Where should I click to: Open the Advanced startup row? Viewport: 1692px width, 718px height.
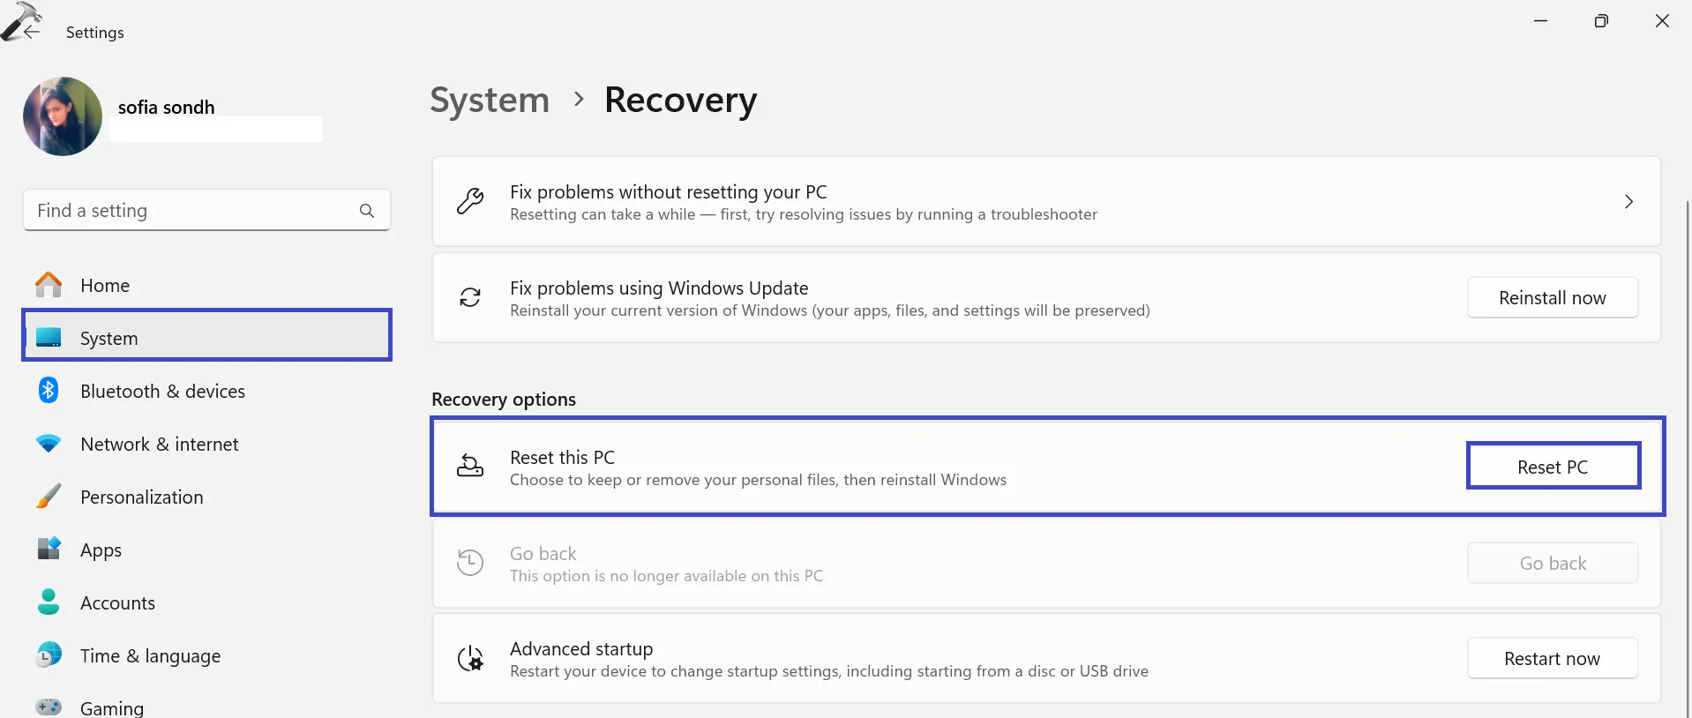882,659
